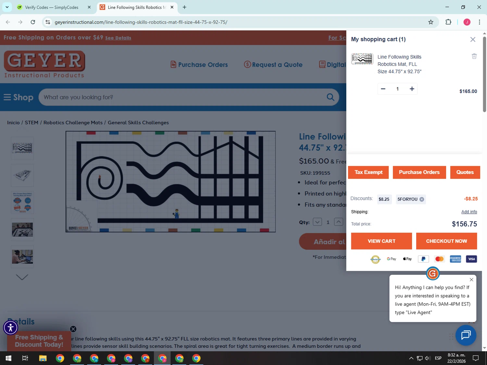View site information icon in address bar

click(x=48, y=22)
